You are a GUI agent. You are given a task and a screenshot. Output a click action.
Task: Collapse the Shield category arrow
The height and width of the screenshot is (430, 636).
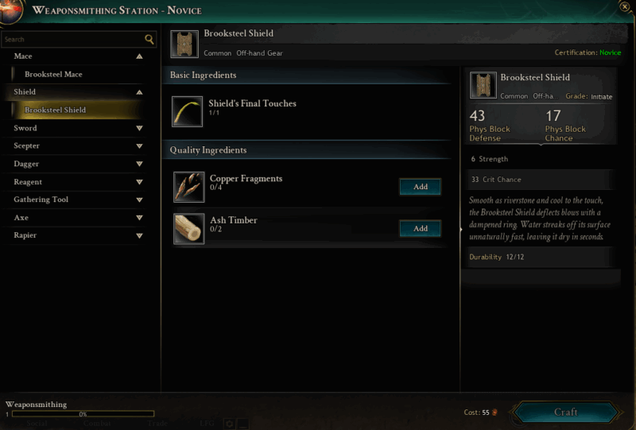tap(139, 92)
